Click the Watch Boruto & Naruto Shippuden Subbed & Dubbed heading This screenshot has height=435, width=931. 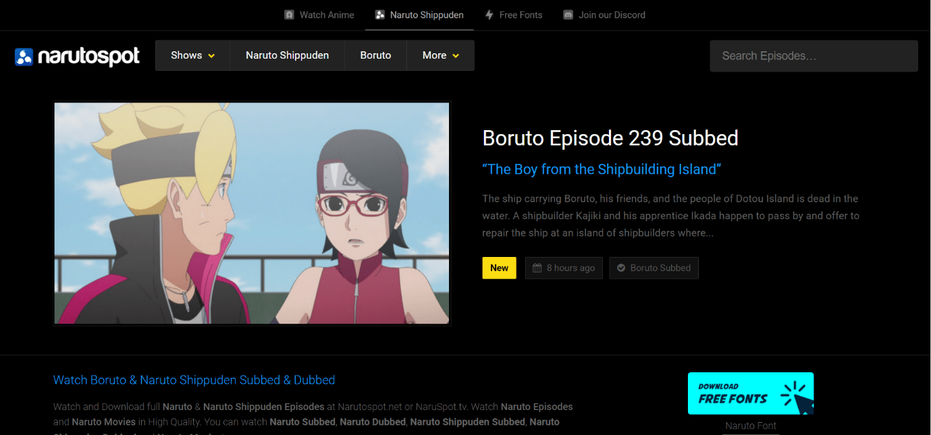pos(194,380)
